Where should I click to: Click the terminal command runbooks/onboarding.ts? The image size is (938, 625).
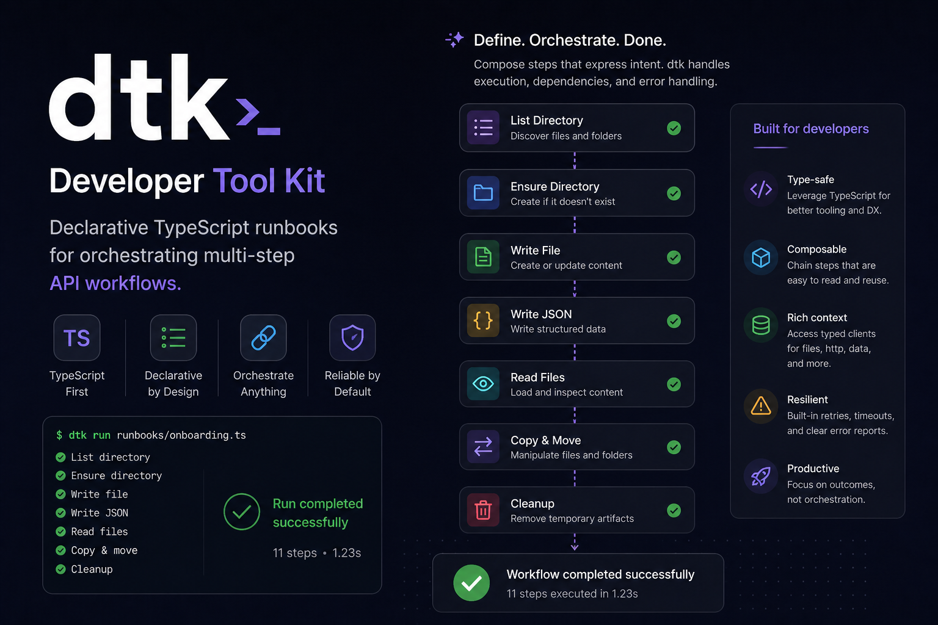(x=181, y=435)
